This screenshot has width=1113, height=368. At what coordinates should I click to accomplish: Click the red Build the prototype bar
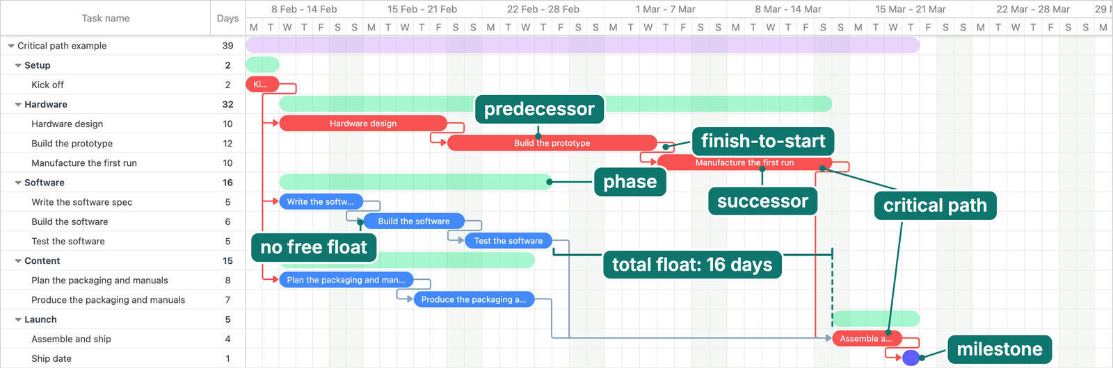coord(552,143)
